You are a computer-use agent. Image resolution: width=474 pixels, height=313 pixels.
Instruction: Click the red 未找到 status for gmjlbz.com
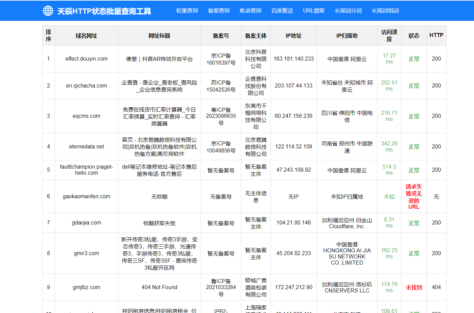[x=414, y=287]
